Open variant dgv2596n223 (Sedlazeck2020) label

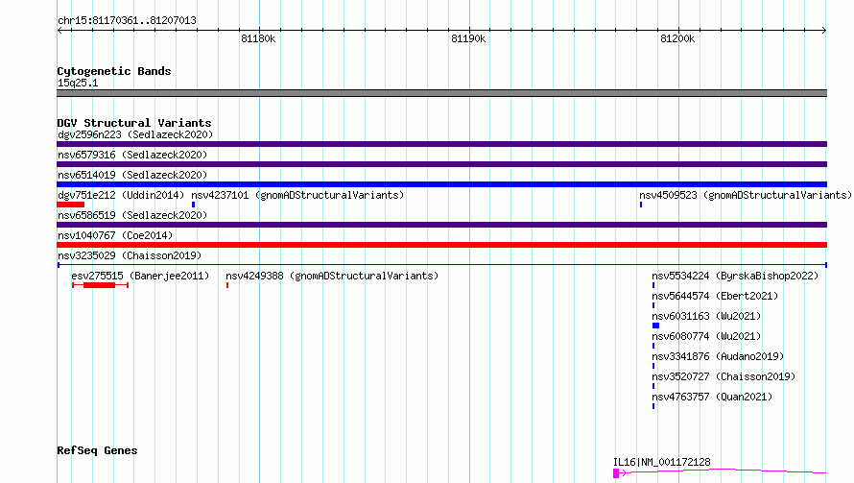click(x=135, y=134)
